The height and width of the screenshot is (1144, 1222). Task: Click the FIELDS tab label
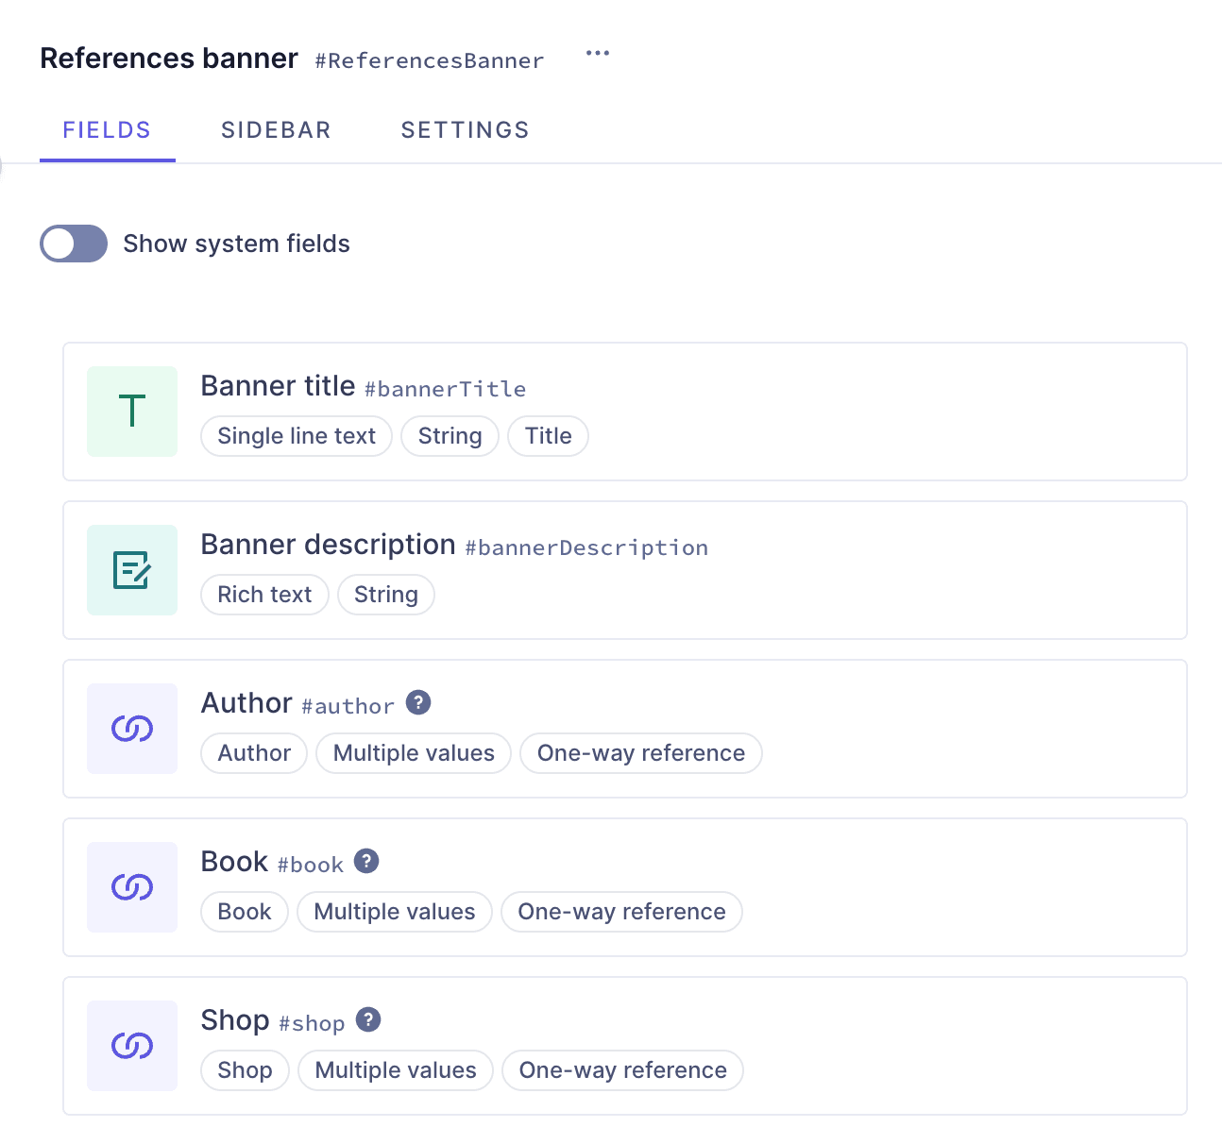coord(107,129)
